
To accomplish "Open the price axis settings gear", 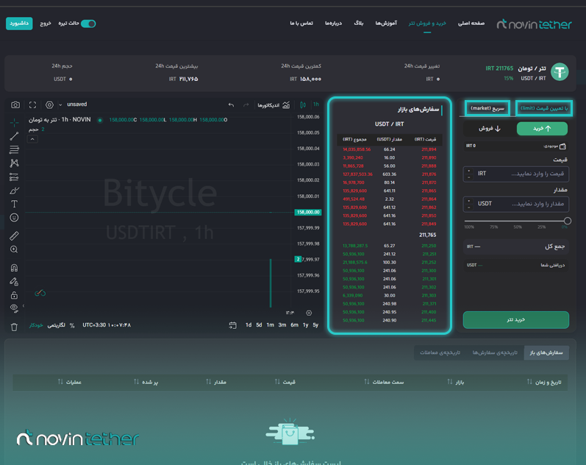I will pos(309,313).
